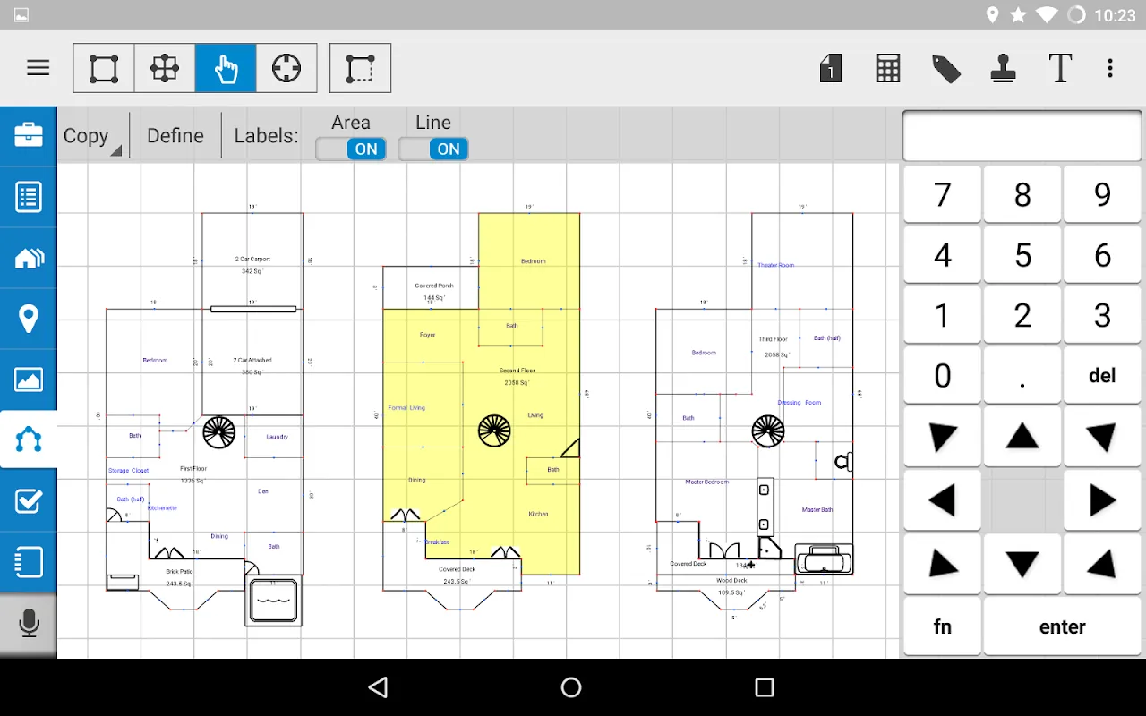Select the pointing hand selection tool
Viewport: 1146px width, 716px height.
(x=226, y=68)
